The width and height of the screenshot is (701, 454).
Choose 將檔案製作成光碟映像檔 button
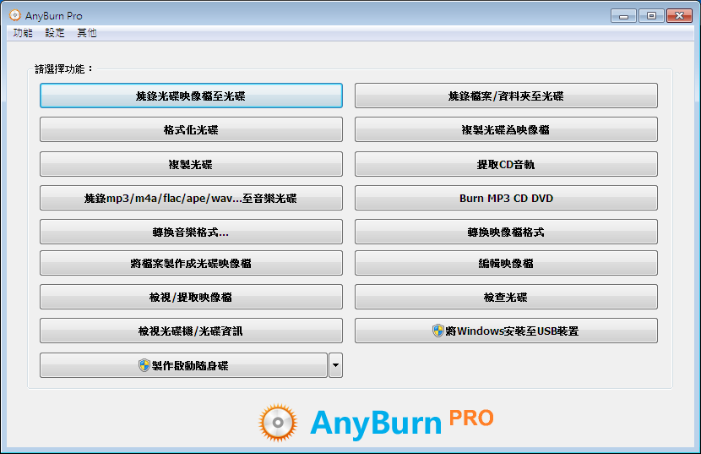coord(192,263)
